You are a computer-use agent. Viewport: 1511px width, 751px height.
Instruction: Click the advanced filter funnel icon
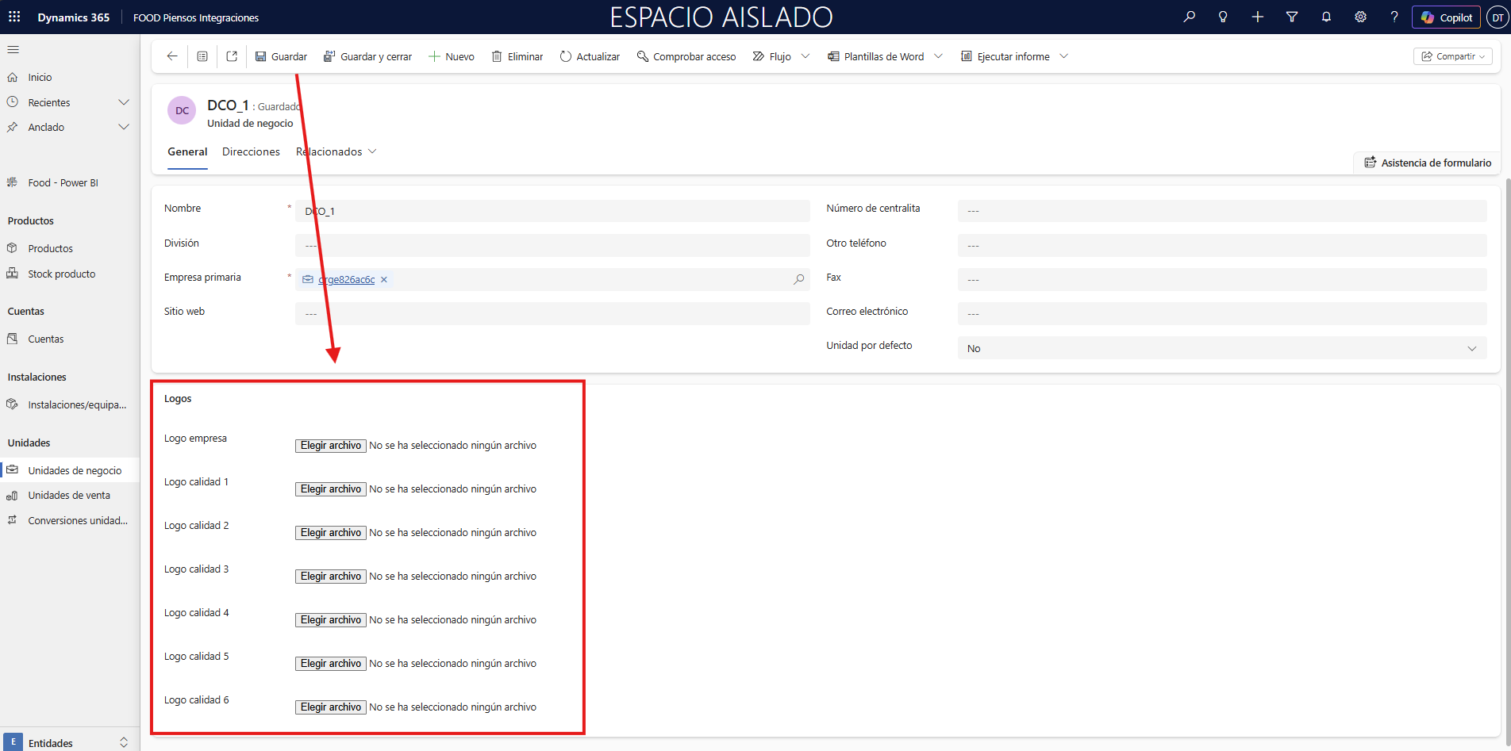click(x=1292, y=17)
